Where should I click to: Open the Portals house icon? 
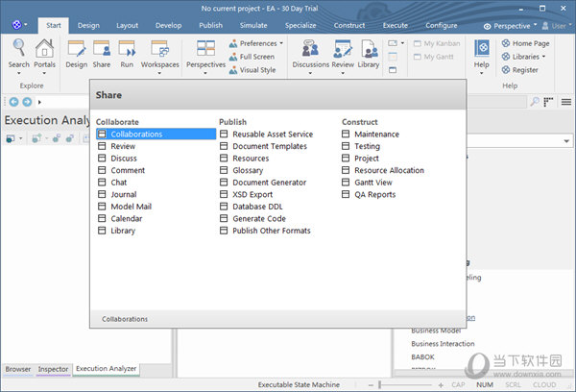tap(44, 48)
